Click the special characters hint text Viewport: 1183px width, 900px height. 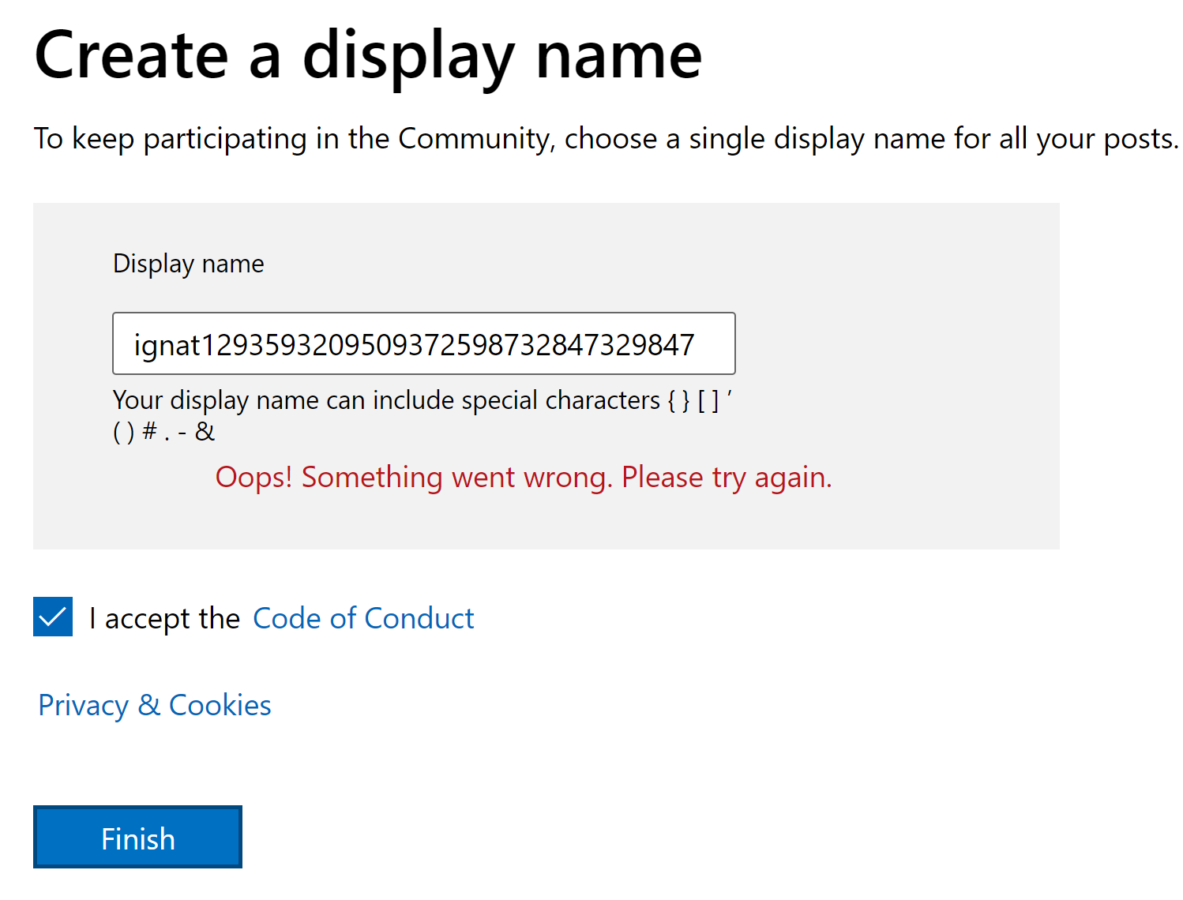(422, 415)
